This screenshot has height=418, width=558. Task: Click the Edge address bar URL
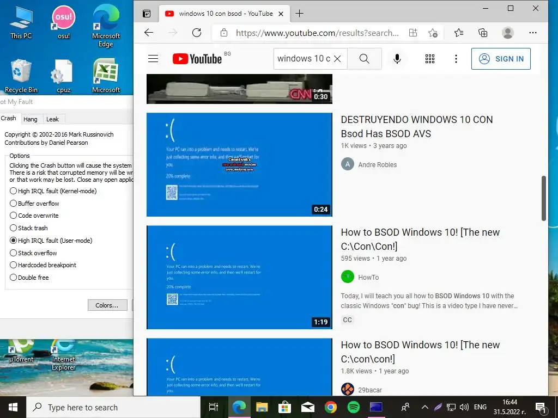coord(317,33)
